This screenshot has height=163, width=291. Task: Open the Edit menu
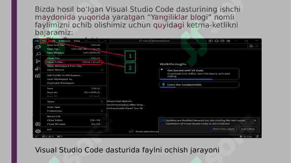coord(52,41)
